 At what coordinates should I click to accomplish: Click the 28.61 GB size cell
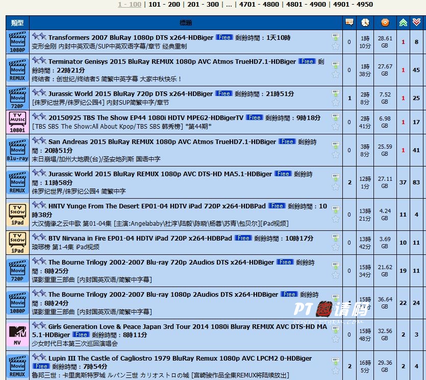coord(385,42)
